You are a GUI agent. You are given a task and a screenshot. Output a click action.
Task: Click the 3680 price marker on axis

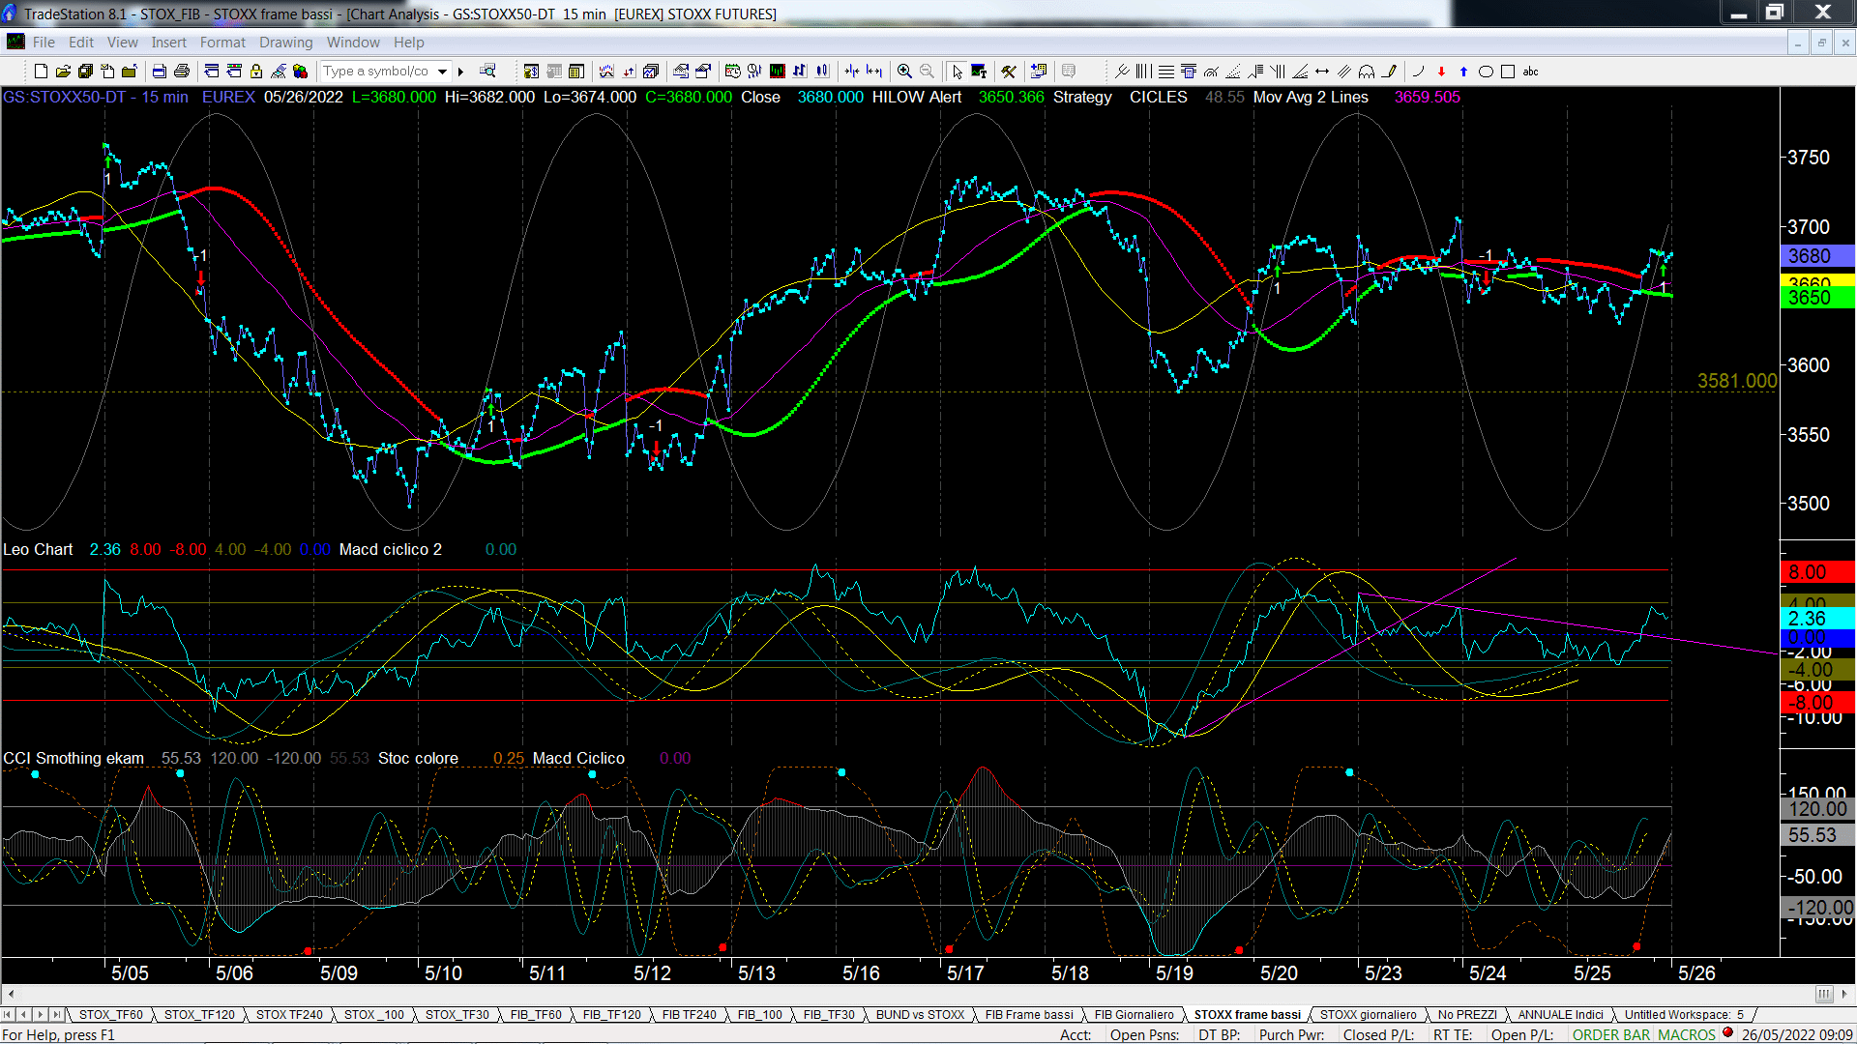[1817, 256]
